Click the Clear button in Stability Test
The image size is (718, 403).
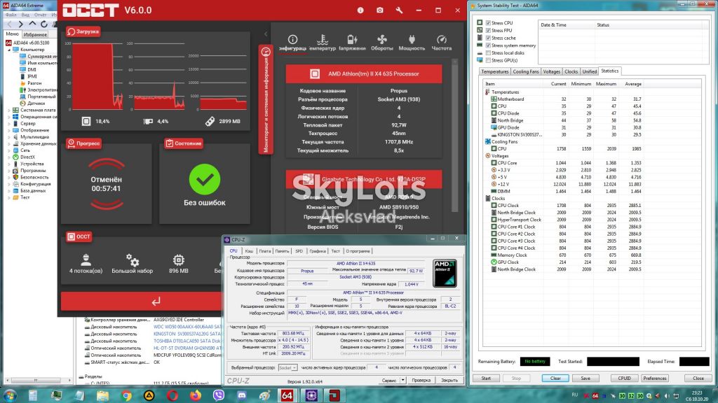tap(555, 379)
